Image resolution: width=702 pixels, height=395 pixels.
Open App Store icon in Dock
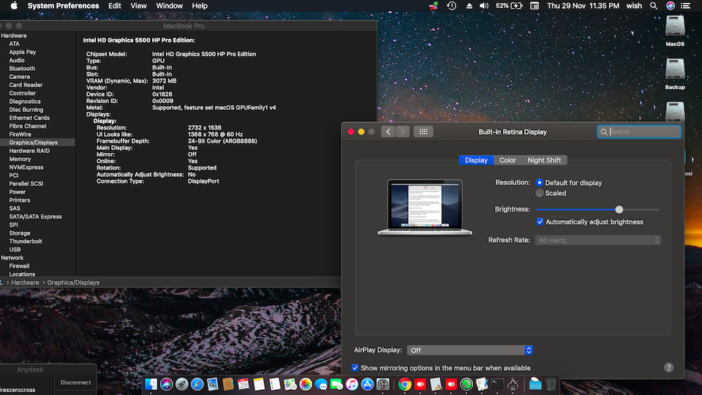point(367,384)
